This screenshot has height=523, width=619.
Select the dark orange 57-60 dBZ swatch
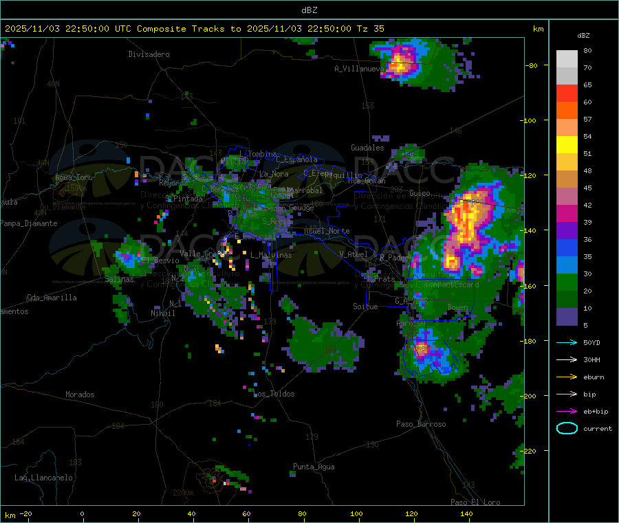567,111
